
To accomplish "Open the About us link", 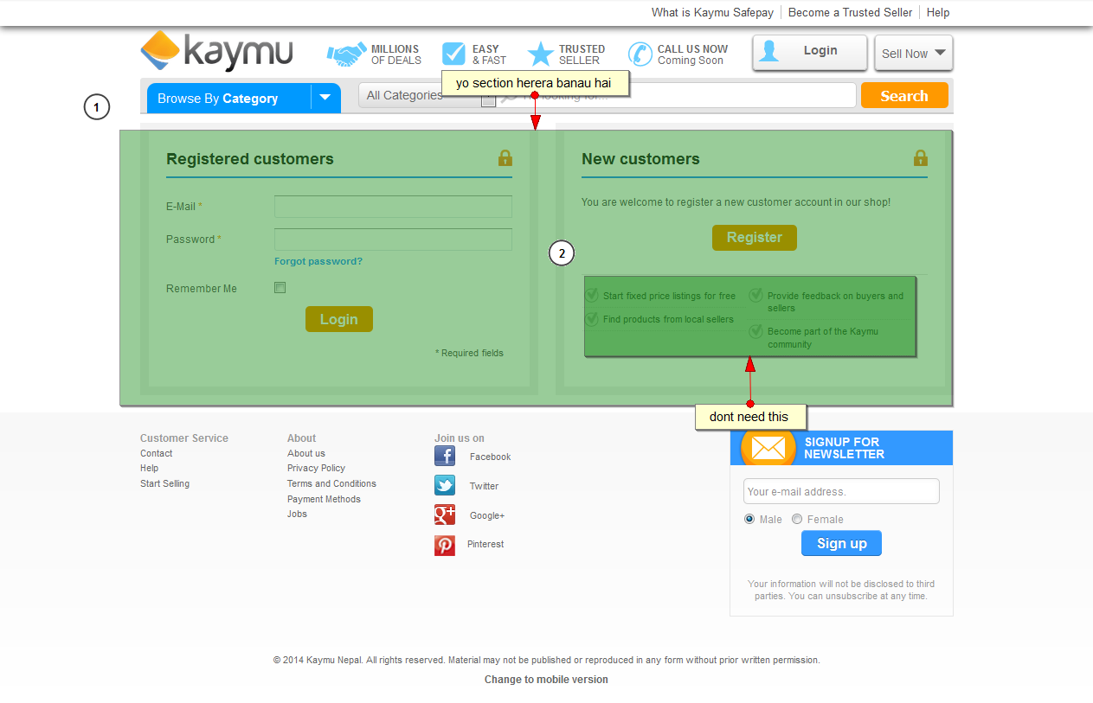I will click(x=306, y=453).
